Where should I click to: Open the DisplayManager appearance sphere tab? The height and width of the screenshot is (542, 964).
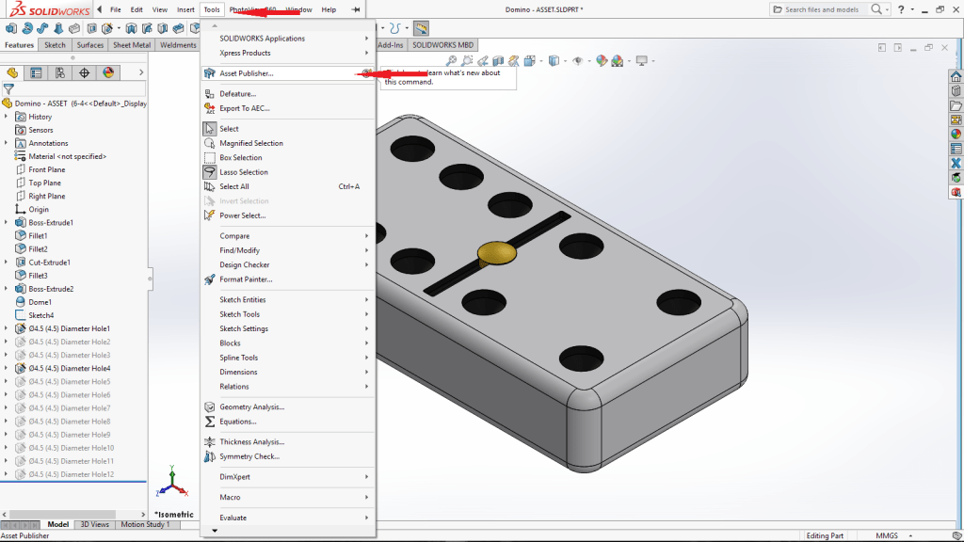(108, 72)
